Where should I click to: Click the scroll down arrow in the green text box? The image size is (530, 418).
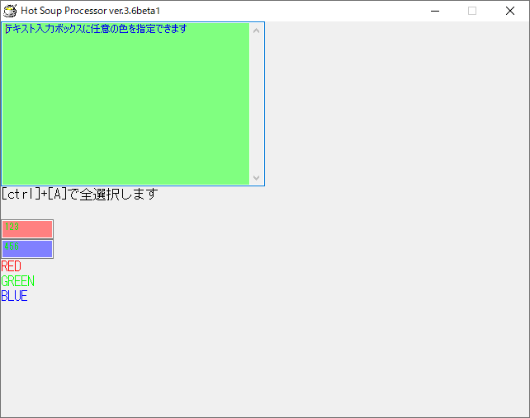pos(256,177)
